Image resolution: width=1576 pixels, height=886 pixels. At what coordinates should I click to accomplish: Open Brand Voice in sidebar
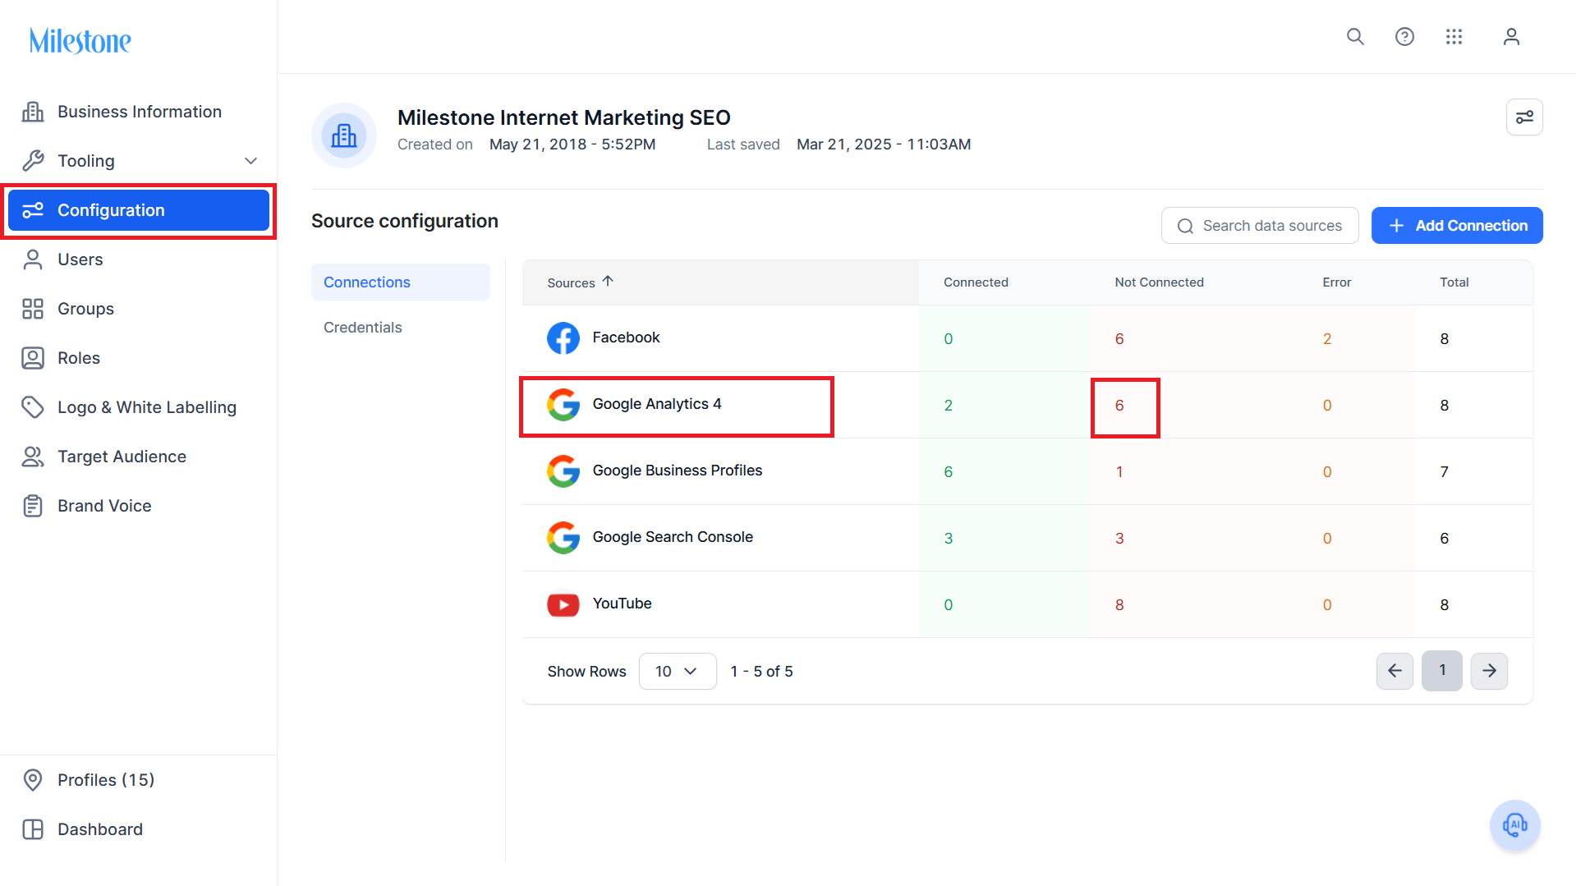pos(138,506)
